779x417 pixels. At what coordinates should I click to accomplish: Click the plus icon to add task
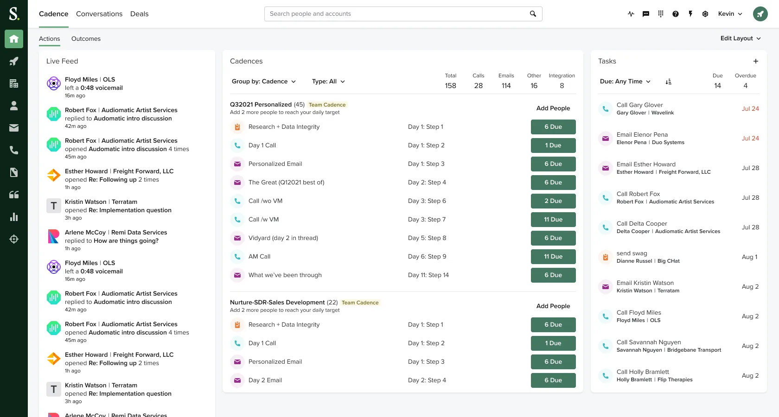[756, 61]
